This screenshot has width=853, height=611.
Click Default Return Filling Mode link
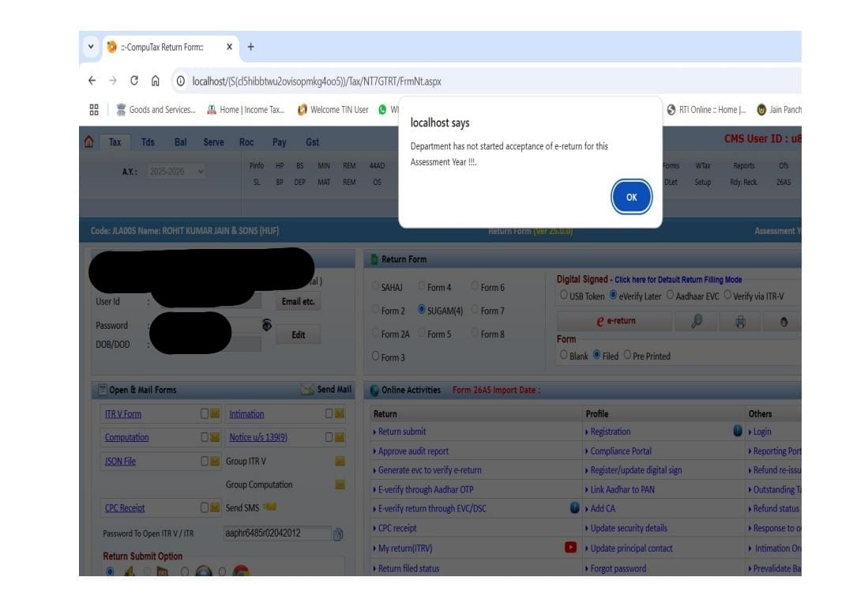coord(678,279)
